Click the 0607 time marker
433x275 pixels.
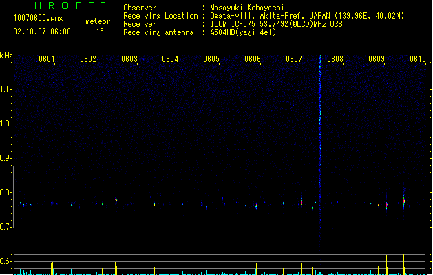(294, 59)
